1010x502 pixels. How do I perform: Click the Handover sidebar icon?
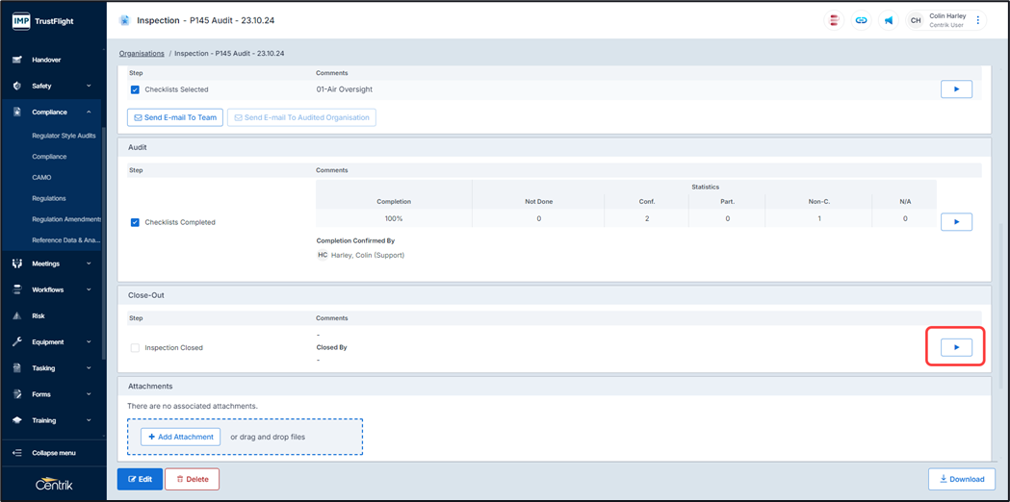click(17, 60)
